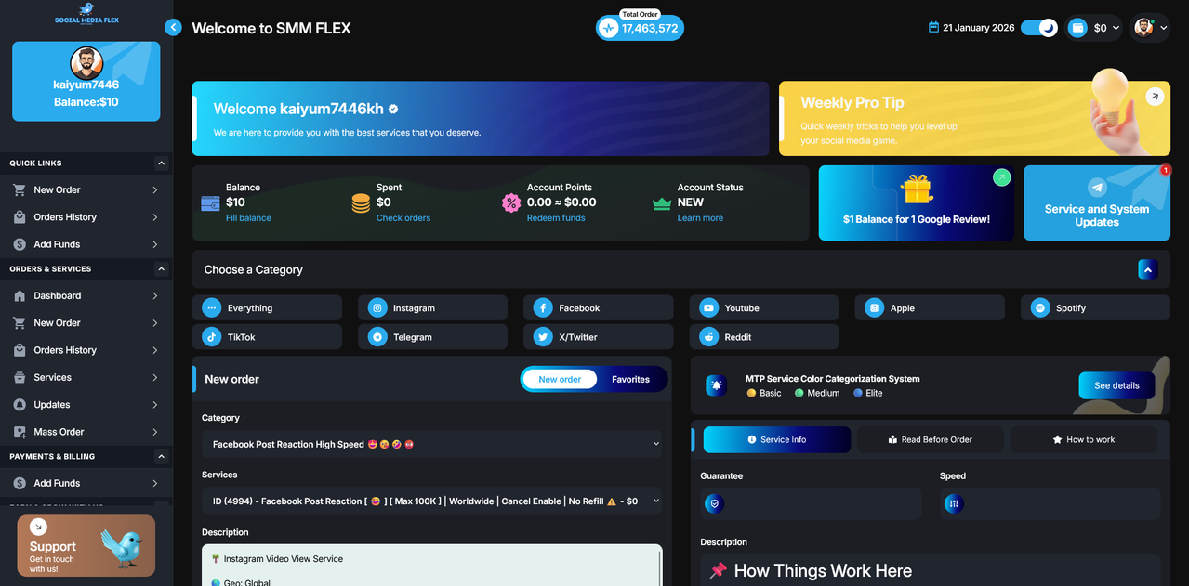
Task: Open the Services dropdown
Action: point(431,501)
